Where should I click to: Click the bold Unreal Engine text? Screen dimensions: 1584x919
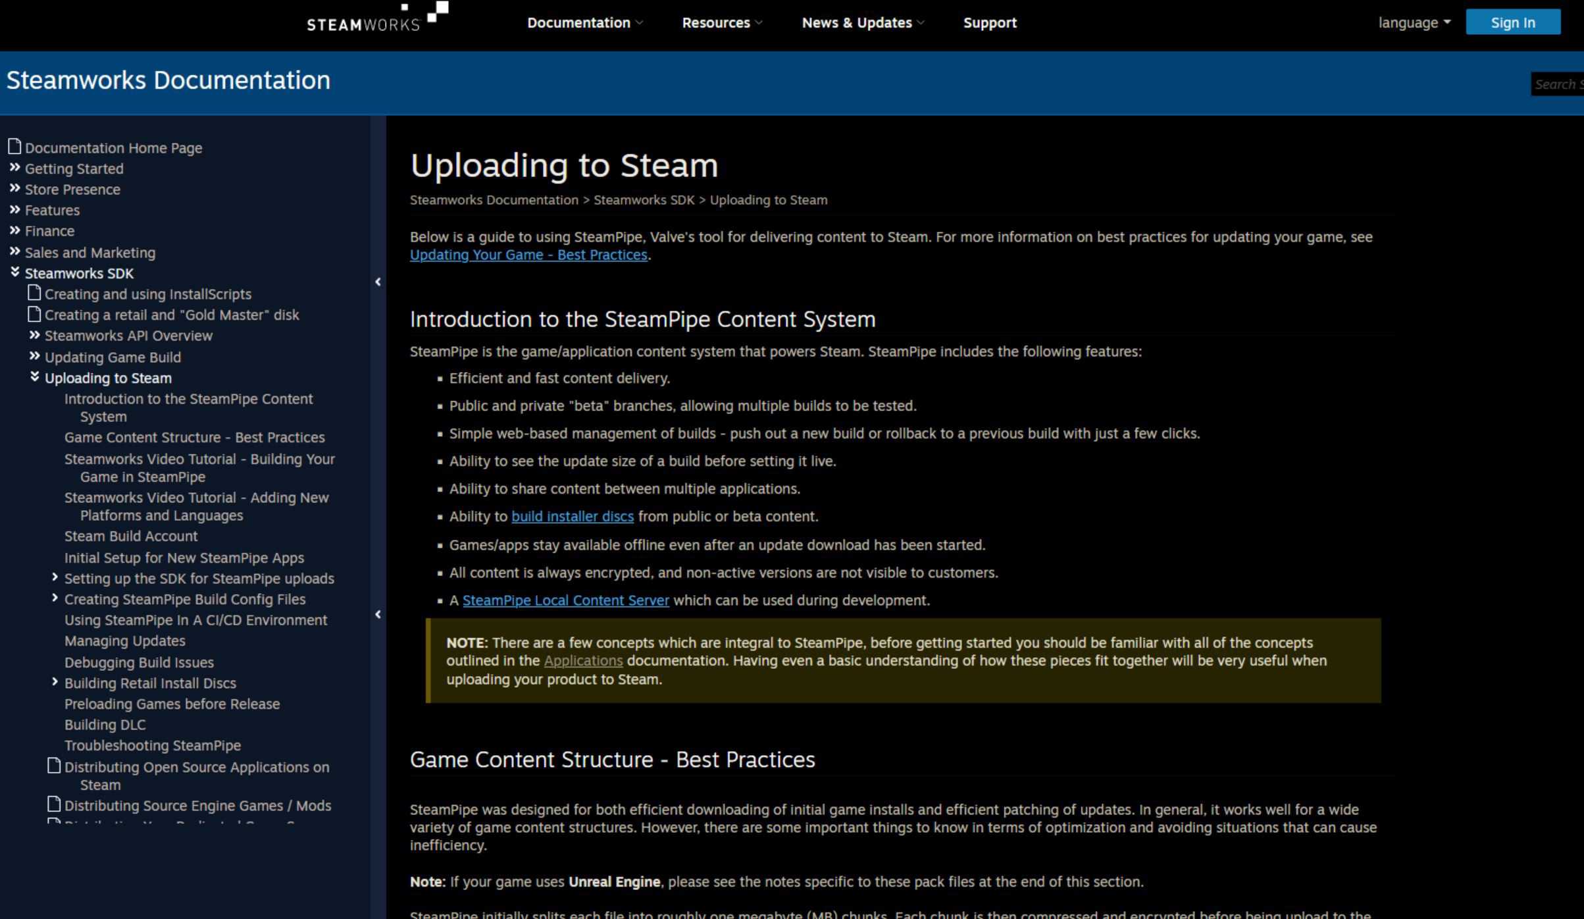pyautogui.click(x=614, y=882)
